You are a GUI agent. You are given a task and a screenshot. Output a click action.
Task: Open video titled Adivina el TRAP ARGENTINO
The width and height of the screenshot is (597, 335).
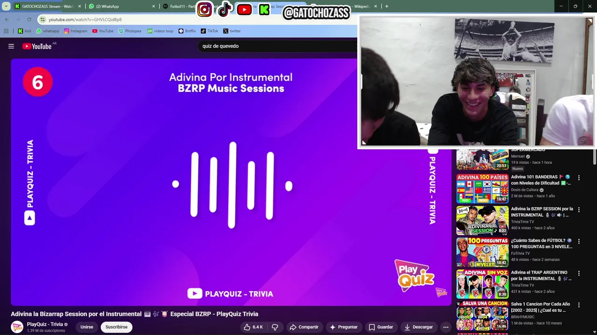[x=541, y=275]
